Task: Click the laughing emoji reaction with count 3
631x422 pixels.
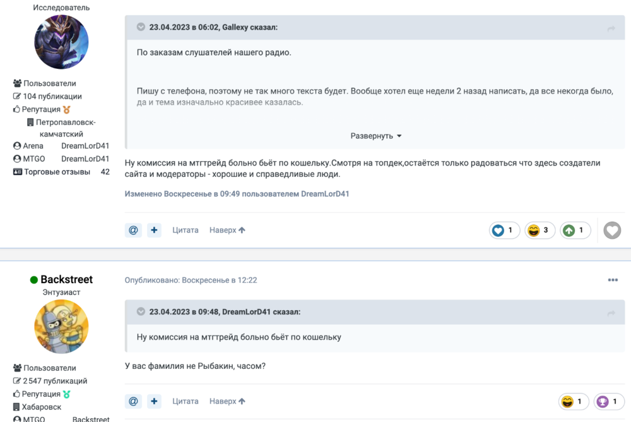Action: pyautogui.click(x=540, y=231)
